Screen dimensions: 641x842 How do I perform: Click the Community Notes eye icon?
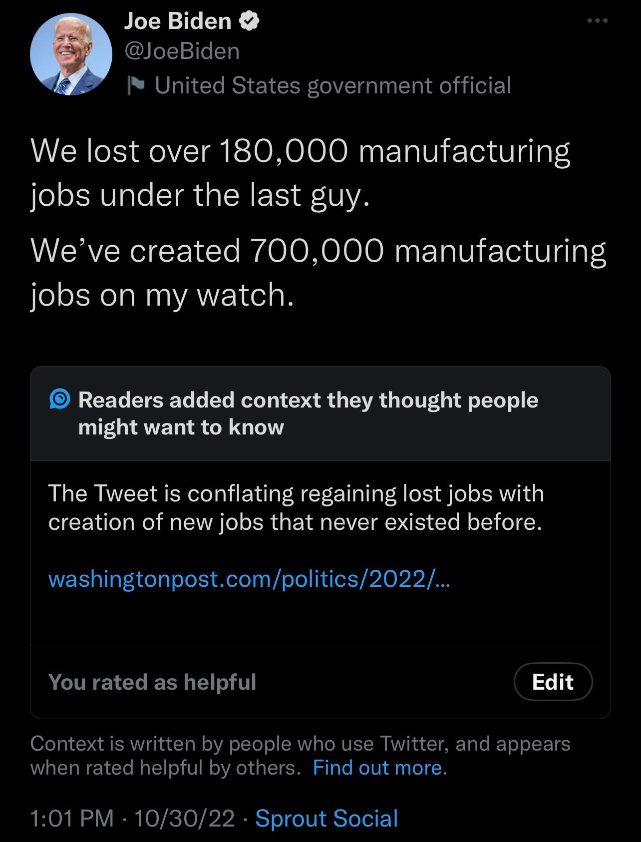pyautogui.click(x=60, y=400)
